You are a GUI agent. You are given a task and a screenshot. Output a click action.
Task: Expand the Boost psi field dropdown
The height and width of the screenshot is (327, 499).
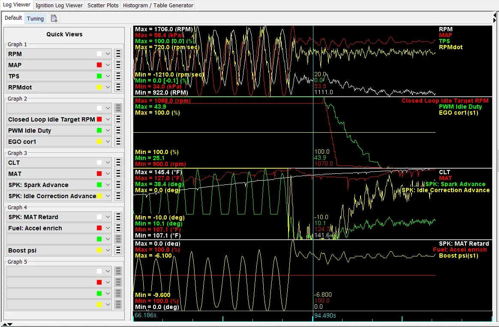(x=108, y=250)
